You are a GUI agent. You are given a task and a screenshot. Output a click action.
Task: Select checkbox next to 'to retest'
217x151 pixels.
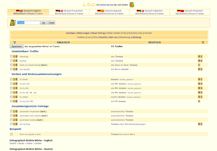click(12, 97)
